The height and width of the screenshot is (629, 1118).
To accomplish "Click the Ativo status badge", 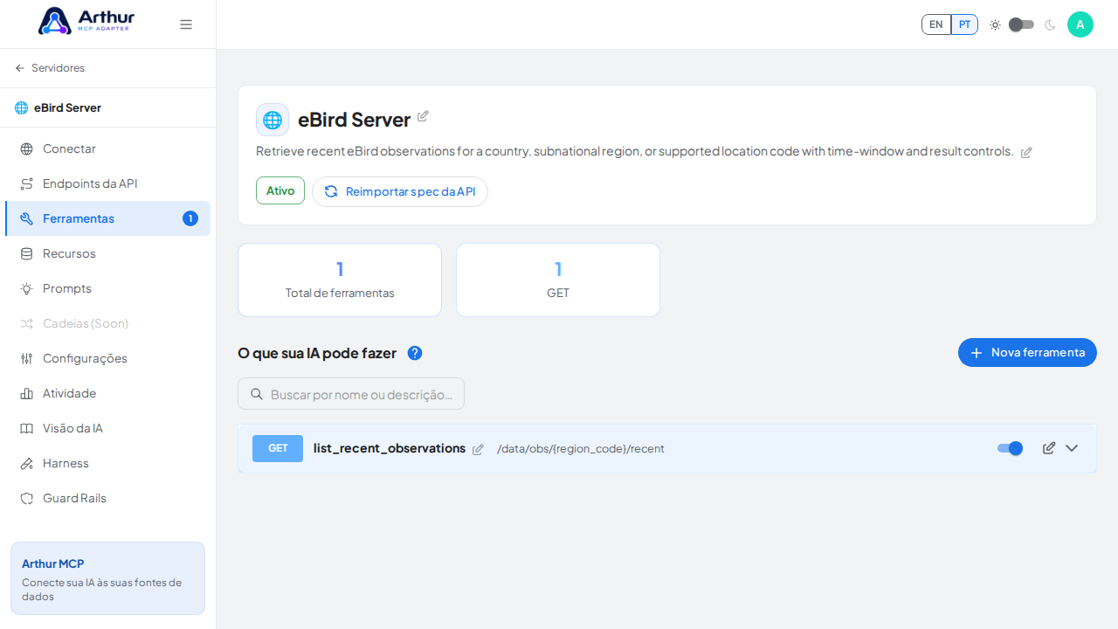I will point(280,190).
